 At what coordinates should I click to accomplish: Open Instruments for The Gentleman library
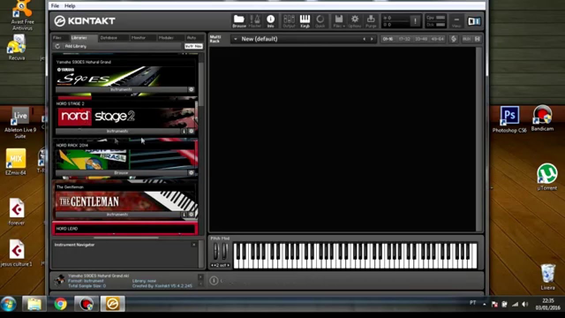[117, 214]
